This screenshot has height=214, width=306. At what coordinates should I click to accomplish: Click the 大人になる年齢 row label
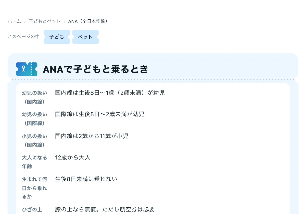point(34,162)
